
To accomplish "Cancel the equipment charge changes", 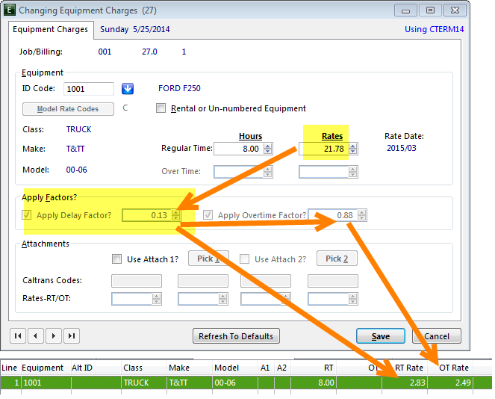I will coord(437,336).
